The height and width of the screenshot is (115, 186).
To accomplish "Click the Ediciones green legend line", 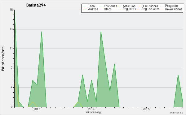I will coord(100,6).
